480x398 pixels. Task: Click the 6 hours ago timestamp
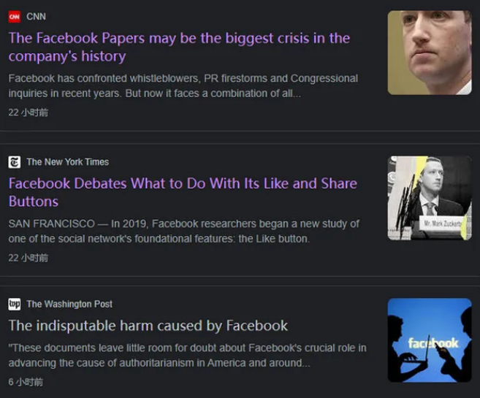(x=26, y=382)
